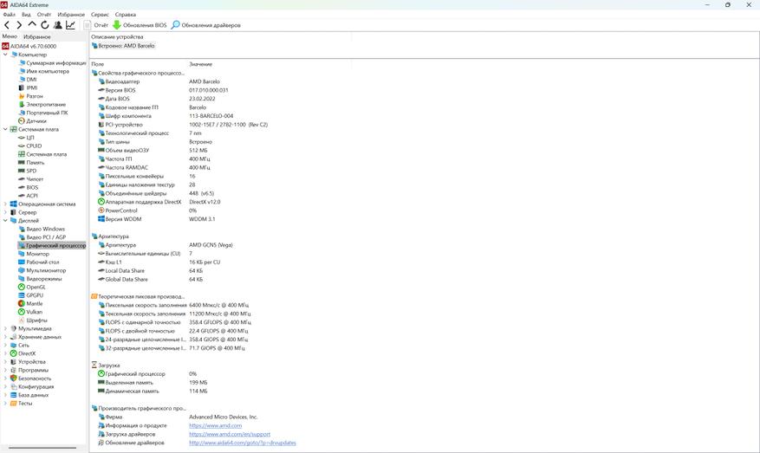The height and width of the screenshot is (453, 760).
Task: Select OpenGL tree item
Action: coord(32,287)
